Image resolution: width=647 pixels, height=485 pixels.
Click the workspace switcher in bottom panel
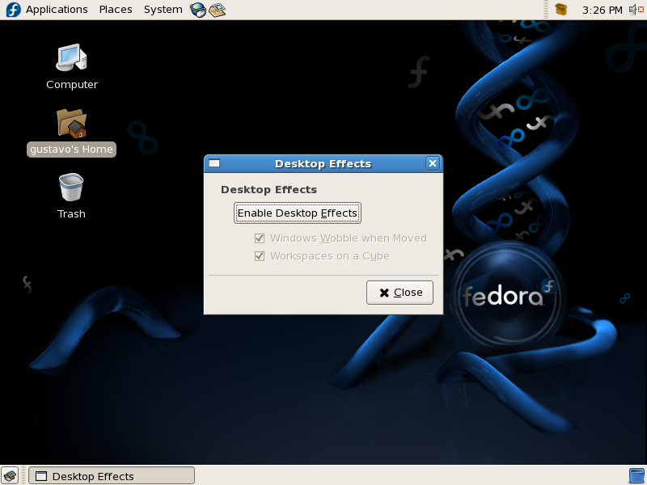tap(636, 476)
